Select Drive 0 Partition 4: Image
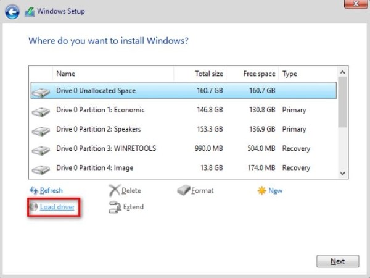370x278 pixels. 94,167
